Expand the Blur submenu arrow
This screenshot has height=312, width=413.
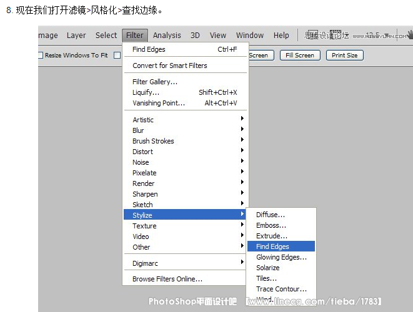pos(242,130)
